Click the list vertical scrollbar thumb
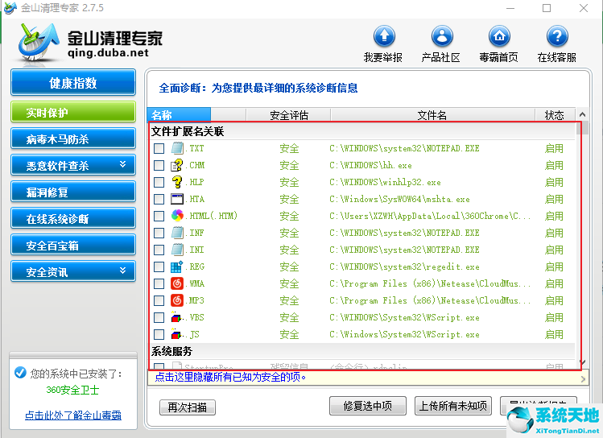The height and width of the screenshot is (438, 603). click(584, 128)
